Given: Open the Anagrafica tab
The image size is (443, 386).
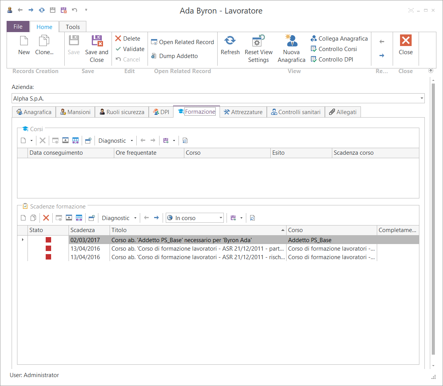Looking at the screenshot, I should (34, 112).
